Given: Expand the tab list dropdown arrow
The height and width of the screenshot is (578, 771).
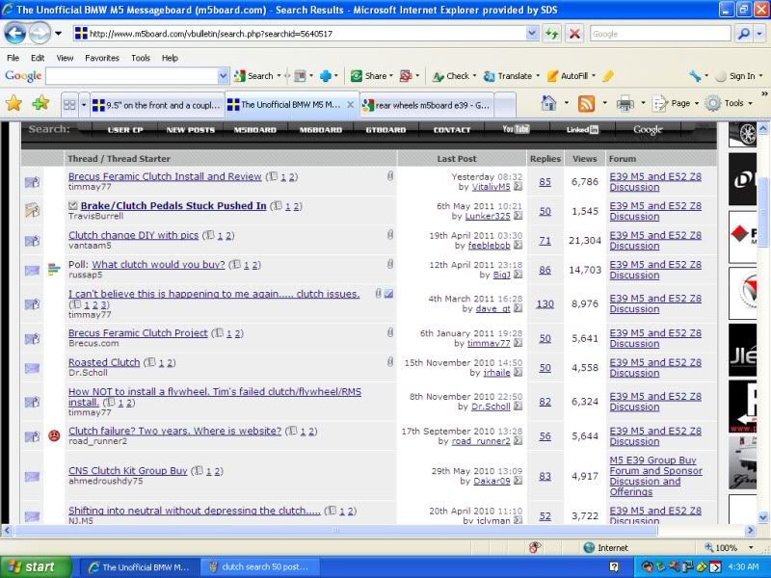Looking at the screenshot, I should tap(84, 105).
